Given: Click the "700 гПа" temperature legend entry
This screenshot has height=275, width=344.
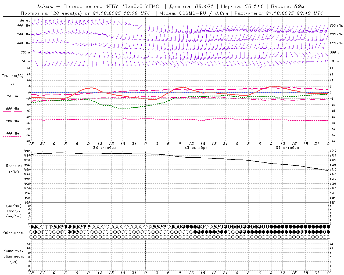Looking at the screenshot, I should click(13, 121).
